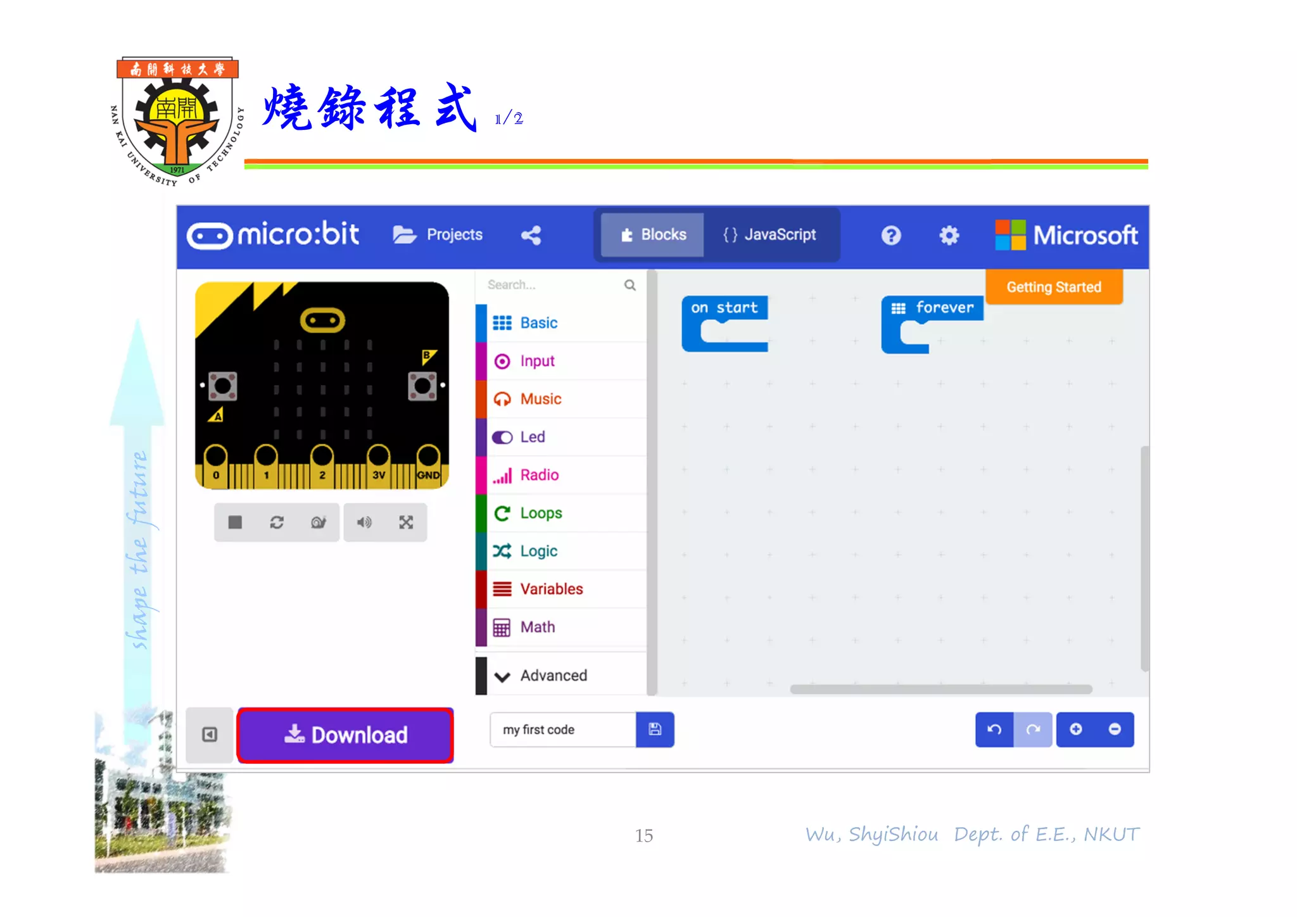Click the Download button
This screenshot has width=1297, height=917.
(346, 735)
